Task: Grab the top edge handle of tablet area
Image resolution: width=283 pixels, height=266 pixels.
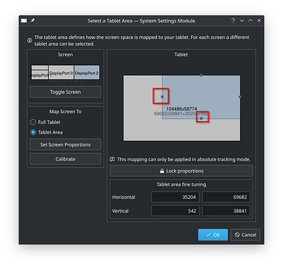Action: [x=201, y=76]
